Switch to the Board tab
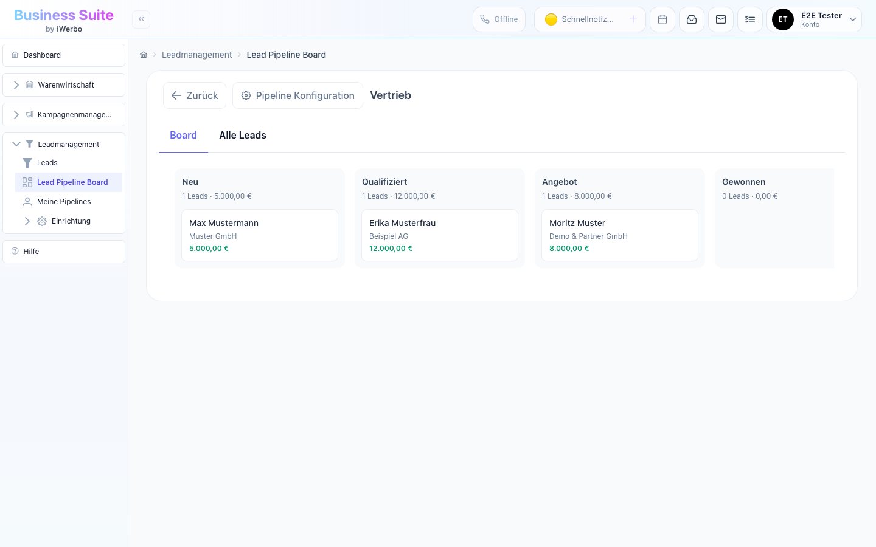The image size is (876, 547). coord(183,136)
